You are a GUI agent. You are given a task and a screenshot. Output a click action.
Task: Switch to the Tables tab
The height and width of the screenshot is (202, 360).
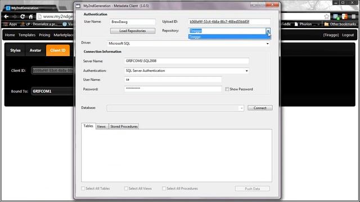pos(88,126)
